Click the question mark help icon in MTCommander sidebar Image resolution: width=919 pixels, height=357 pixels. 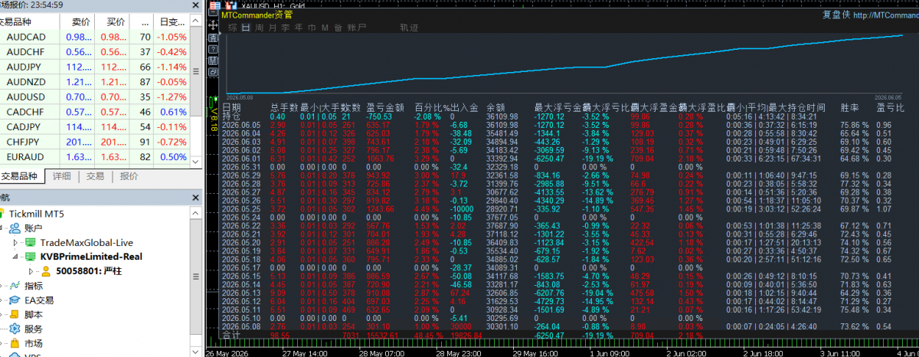pos(213,49)
